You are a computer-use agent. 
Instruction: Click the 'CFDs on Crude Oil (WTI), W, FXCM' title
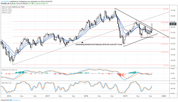tap(13, 7)
